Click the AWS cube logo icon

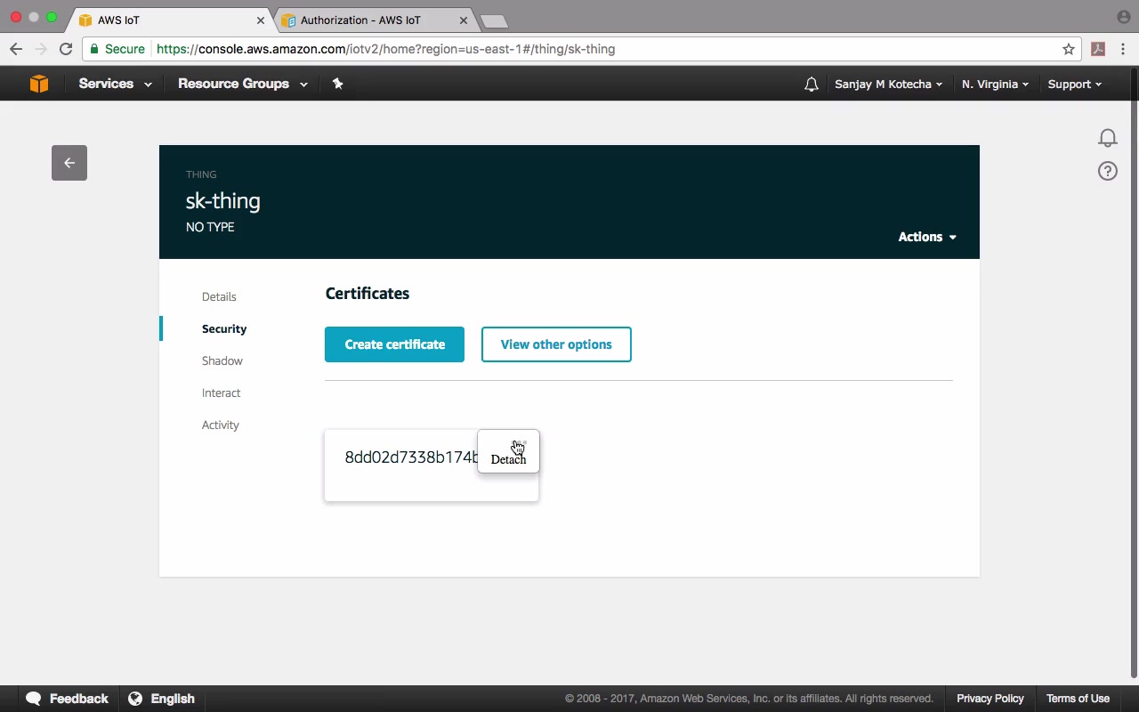click(39, 84)
